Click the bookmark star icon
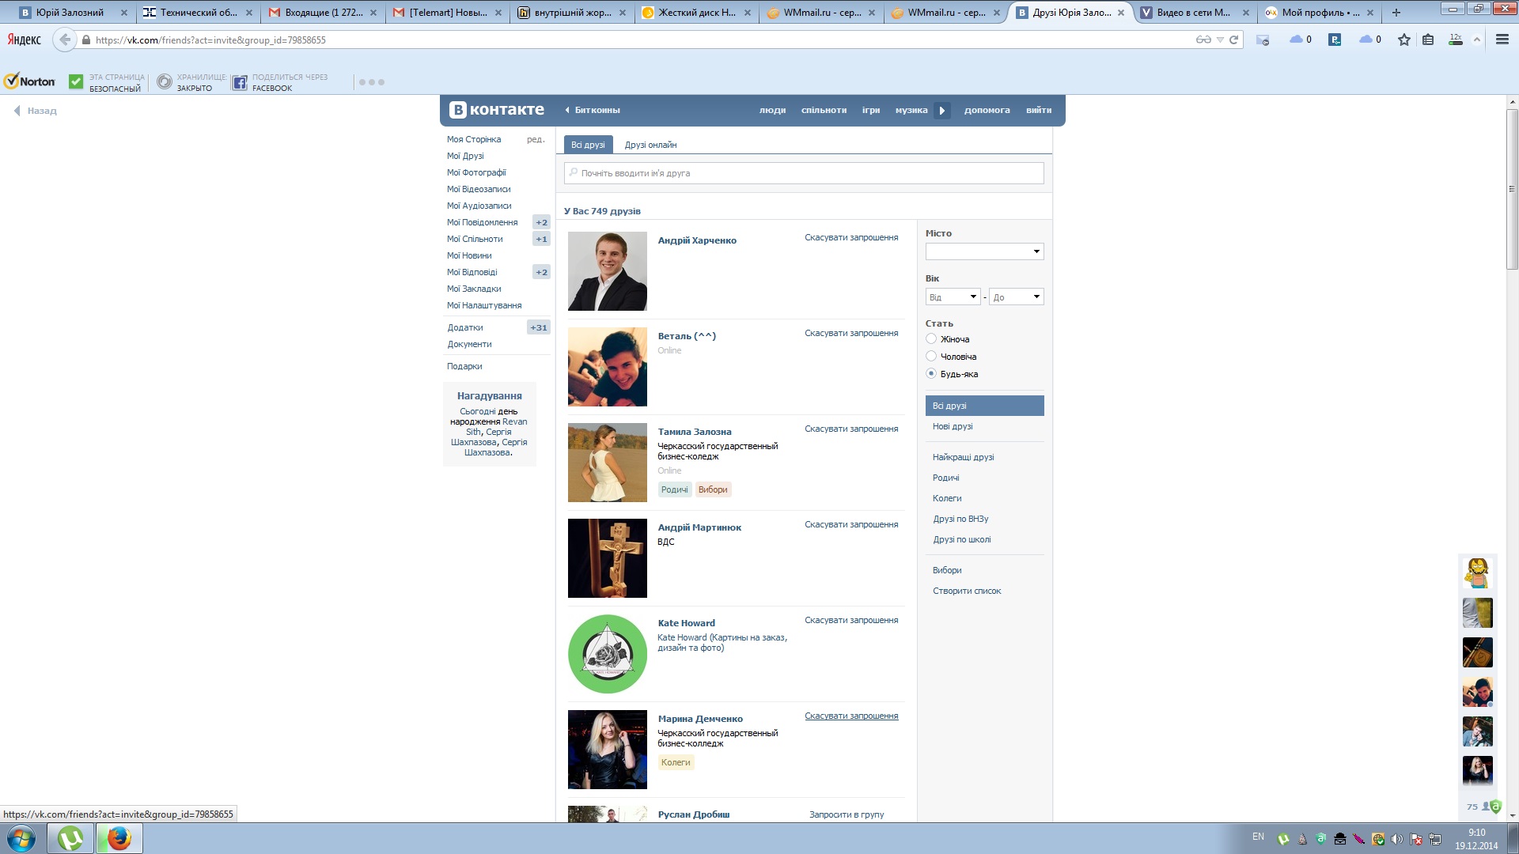Screen dimensions: 1519x854 click(x=1403, y=40)
